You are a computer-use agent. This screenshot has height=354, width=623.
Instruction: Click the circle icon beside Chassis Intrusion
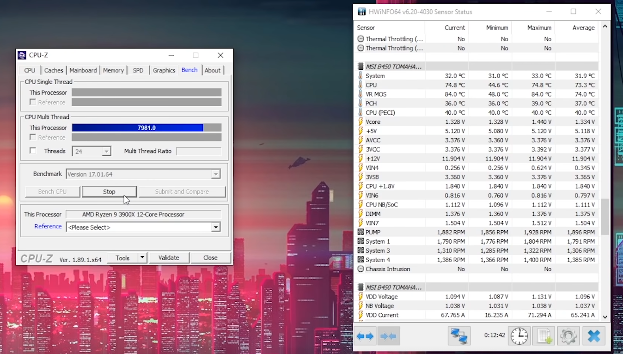360,269
